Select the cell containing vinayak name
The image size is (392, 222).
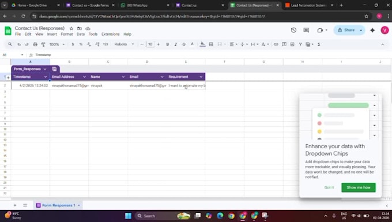(x=108, y=85)
